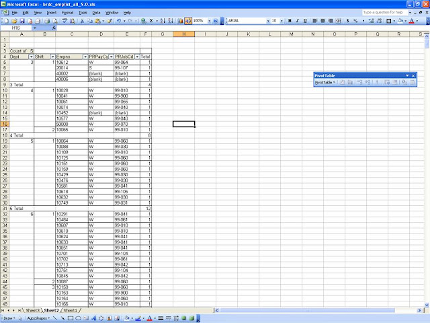Apply the red Font Color in Formatting toolbar
Image resolution: width=430 pixels, height=323 pixels.
(x=411, y=21)
